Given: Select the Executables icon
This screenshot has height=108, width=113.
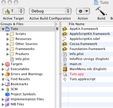Looking at the screenshot, I should tap(7, 69).
